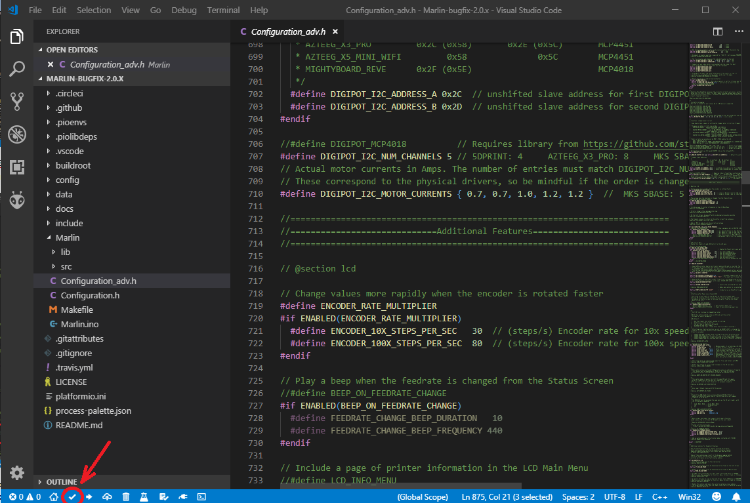Open the notifications bell

click(x=736, y=497)
